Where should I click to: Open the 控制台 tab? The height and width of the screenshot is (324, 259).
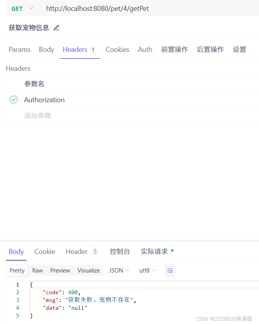(120, 252)
